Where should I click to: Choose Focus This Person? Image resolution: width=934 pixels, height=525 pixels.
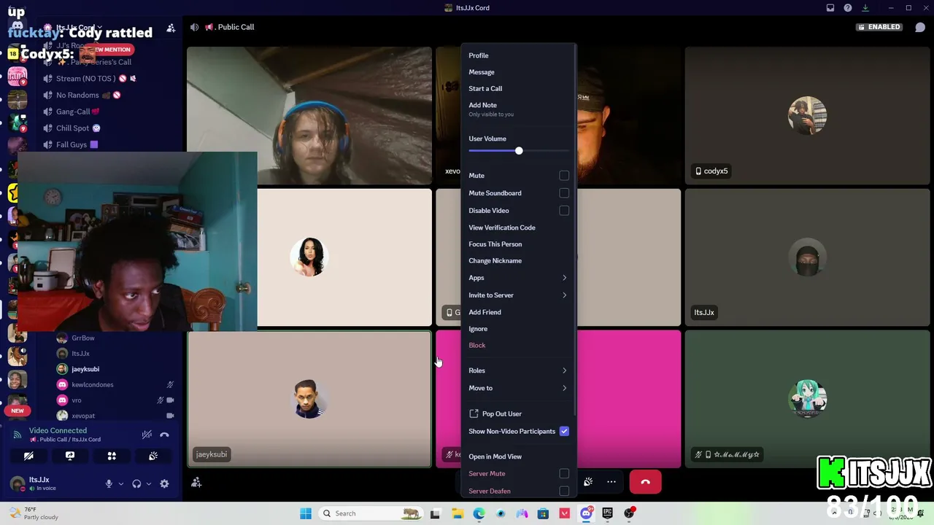coord(518,244)
